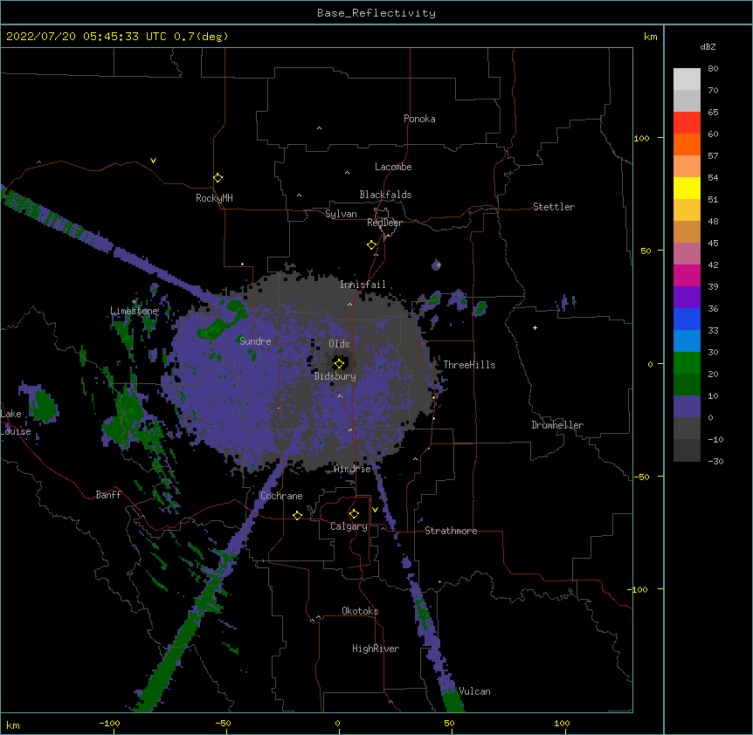The image size is (753, 735).
Task: Click the Didsbury label
Action: point(335,376)
